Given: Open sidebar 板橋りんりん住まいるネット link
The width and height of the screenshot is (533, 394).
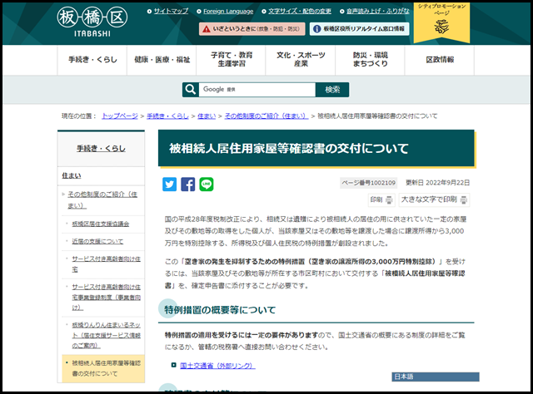Looking at the screenshot, I should 106,335.
